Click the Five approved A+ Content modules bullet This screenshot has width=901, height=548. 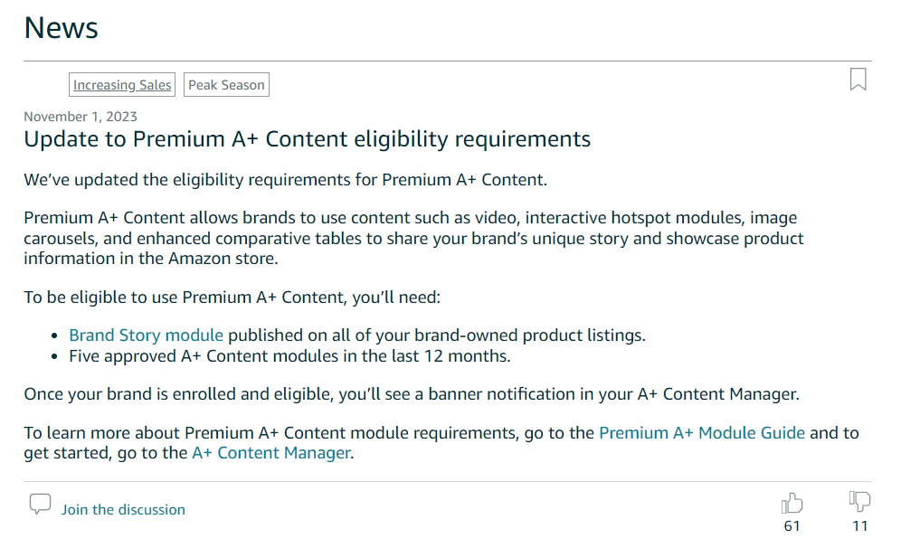pyautogui.click(x=289, y=356)
